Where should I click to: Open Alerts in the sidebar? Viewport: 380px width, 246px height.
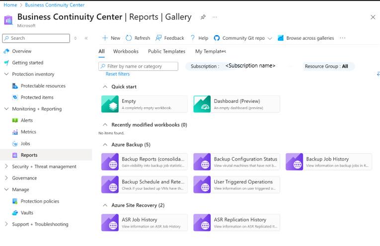(x=27, y=120)
